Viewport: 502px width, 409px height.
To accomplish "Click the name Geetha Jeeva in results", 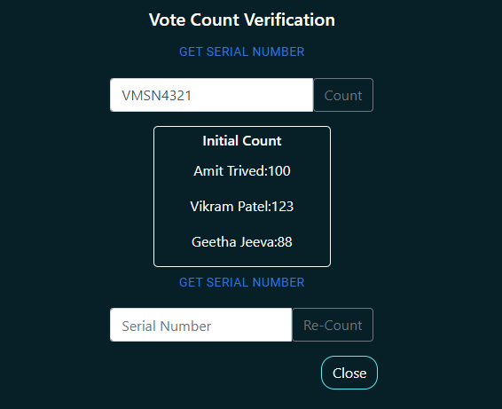I will point(233,242).
